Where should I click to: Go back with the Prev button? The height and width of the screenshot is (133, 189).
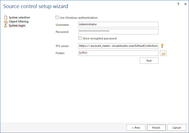(x=136, y=128)
